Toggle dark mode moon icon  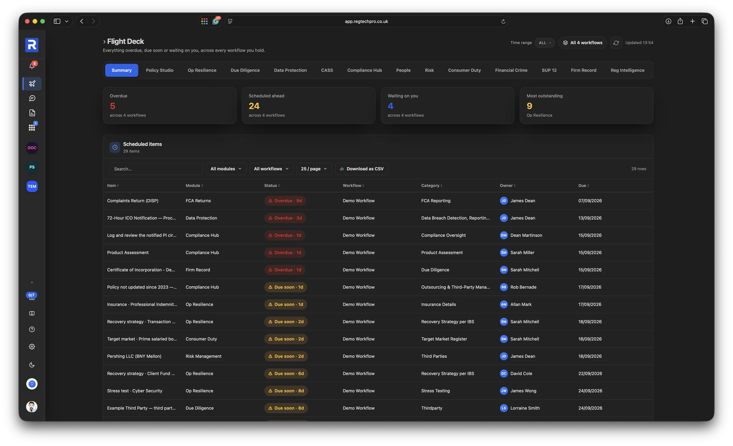32,365
